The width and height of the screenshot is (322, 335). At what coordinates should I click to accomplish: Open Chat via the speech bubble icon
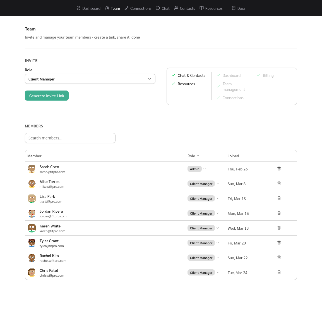(x=158, y=8)
